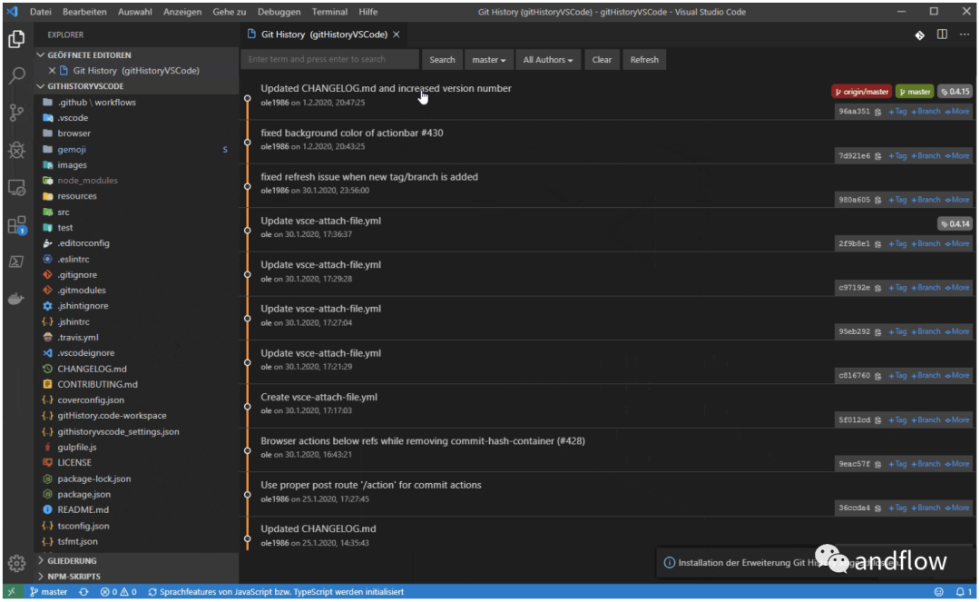Viewport: 980px width, 602px height.
Task: Copy commit hash 95eb292 to clipboard
Action: tap(878, 332)
